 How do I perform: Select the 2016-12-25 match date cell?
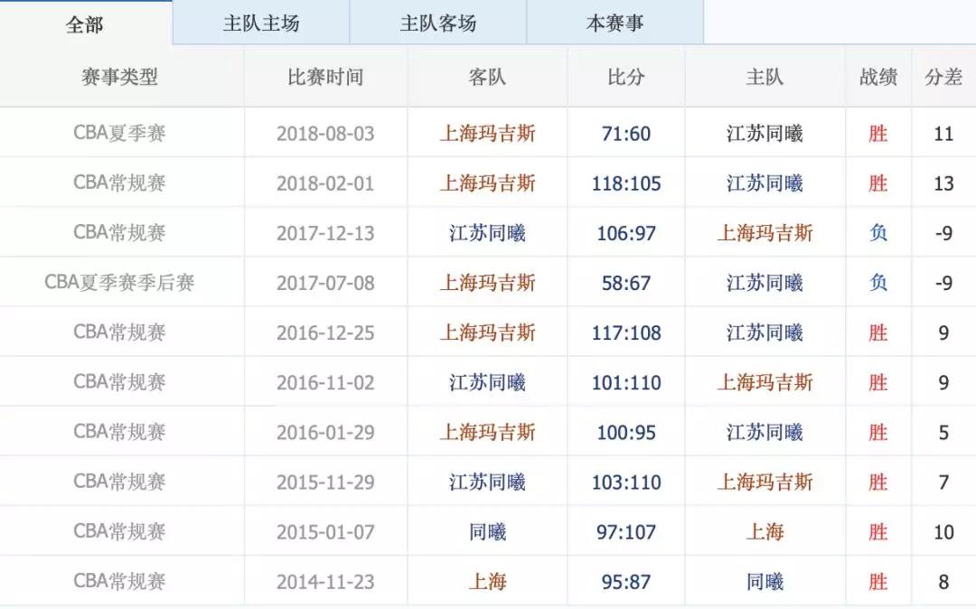325,333
